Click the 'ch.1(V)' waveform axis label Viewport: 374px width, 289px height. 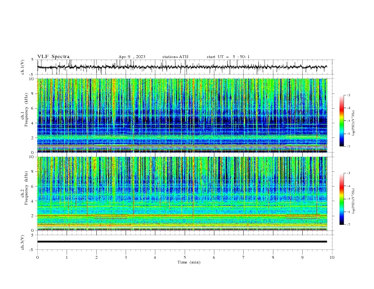click(x=23, y=67)
